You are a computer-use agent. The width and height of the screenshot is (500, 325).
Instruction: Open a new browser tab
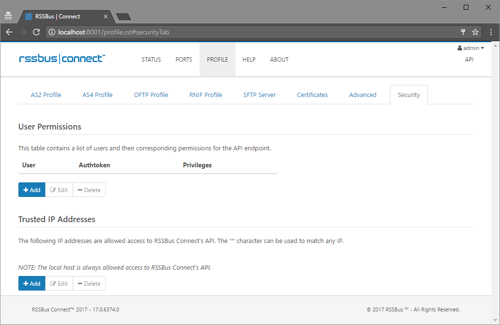(124, 16)
